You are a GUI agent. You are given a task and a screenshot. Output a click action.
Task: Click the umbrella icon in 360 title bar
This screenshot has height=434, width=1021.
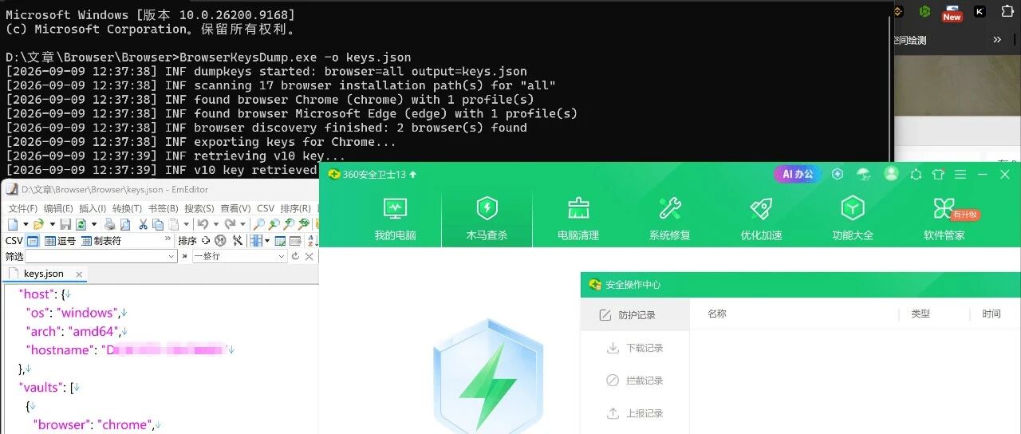pos(864,174)
